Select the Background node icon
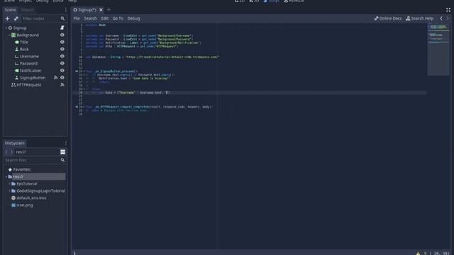This screenshot has height=255, width=454. (x=13, y=35)
